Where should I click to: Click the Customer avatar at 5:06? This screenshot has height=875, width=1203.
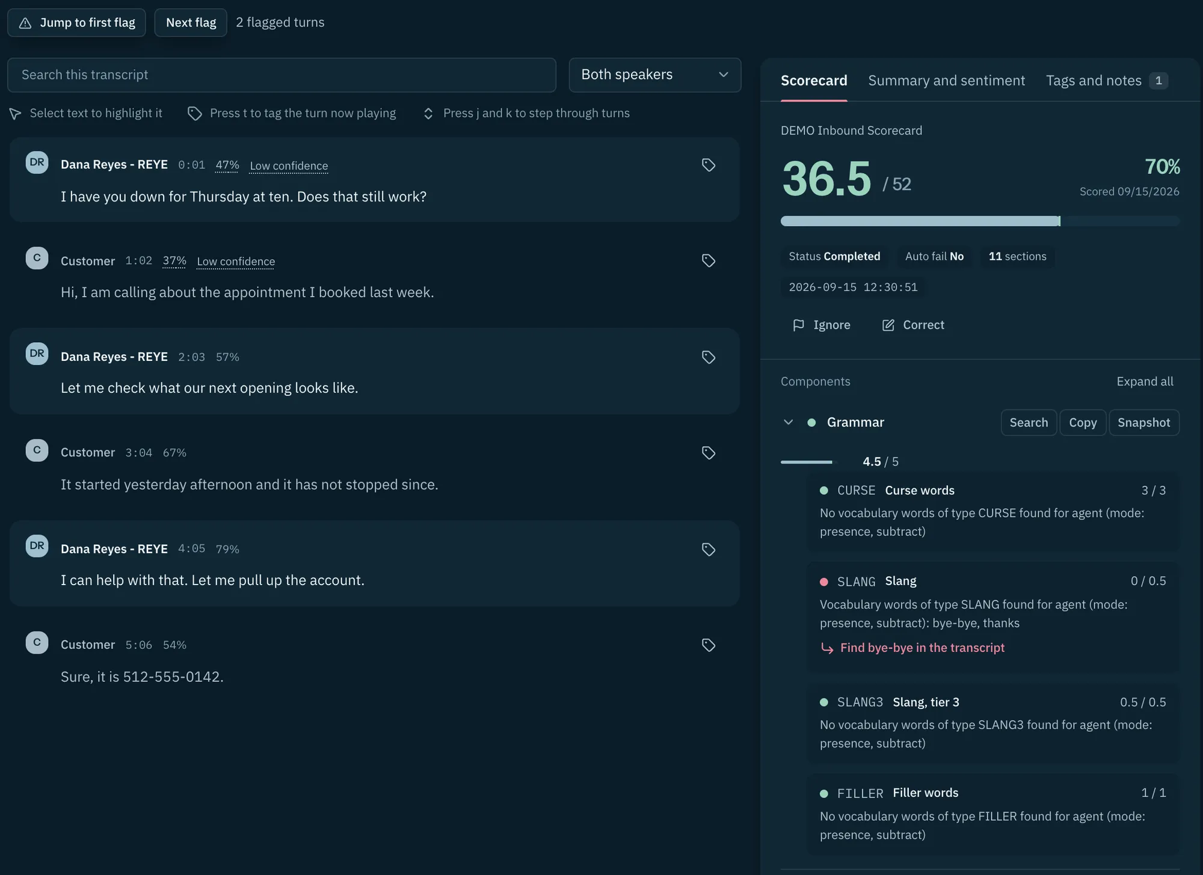pyautogui.click(x=37, y=642)
